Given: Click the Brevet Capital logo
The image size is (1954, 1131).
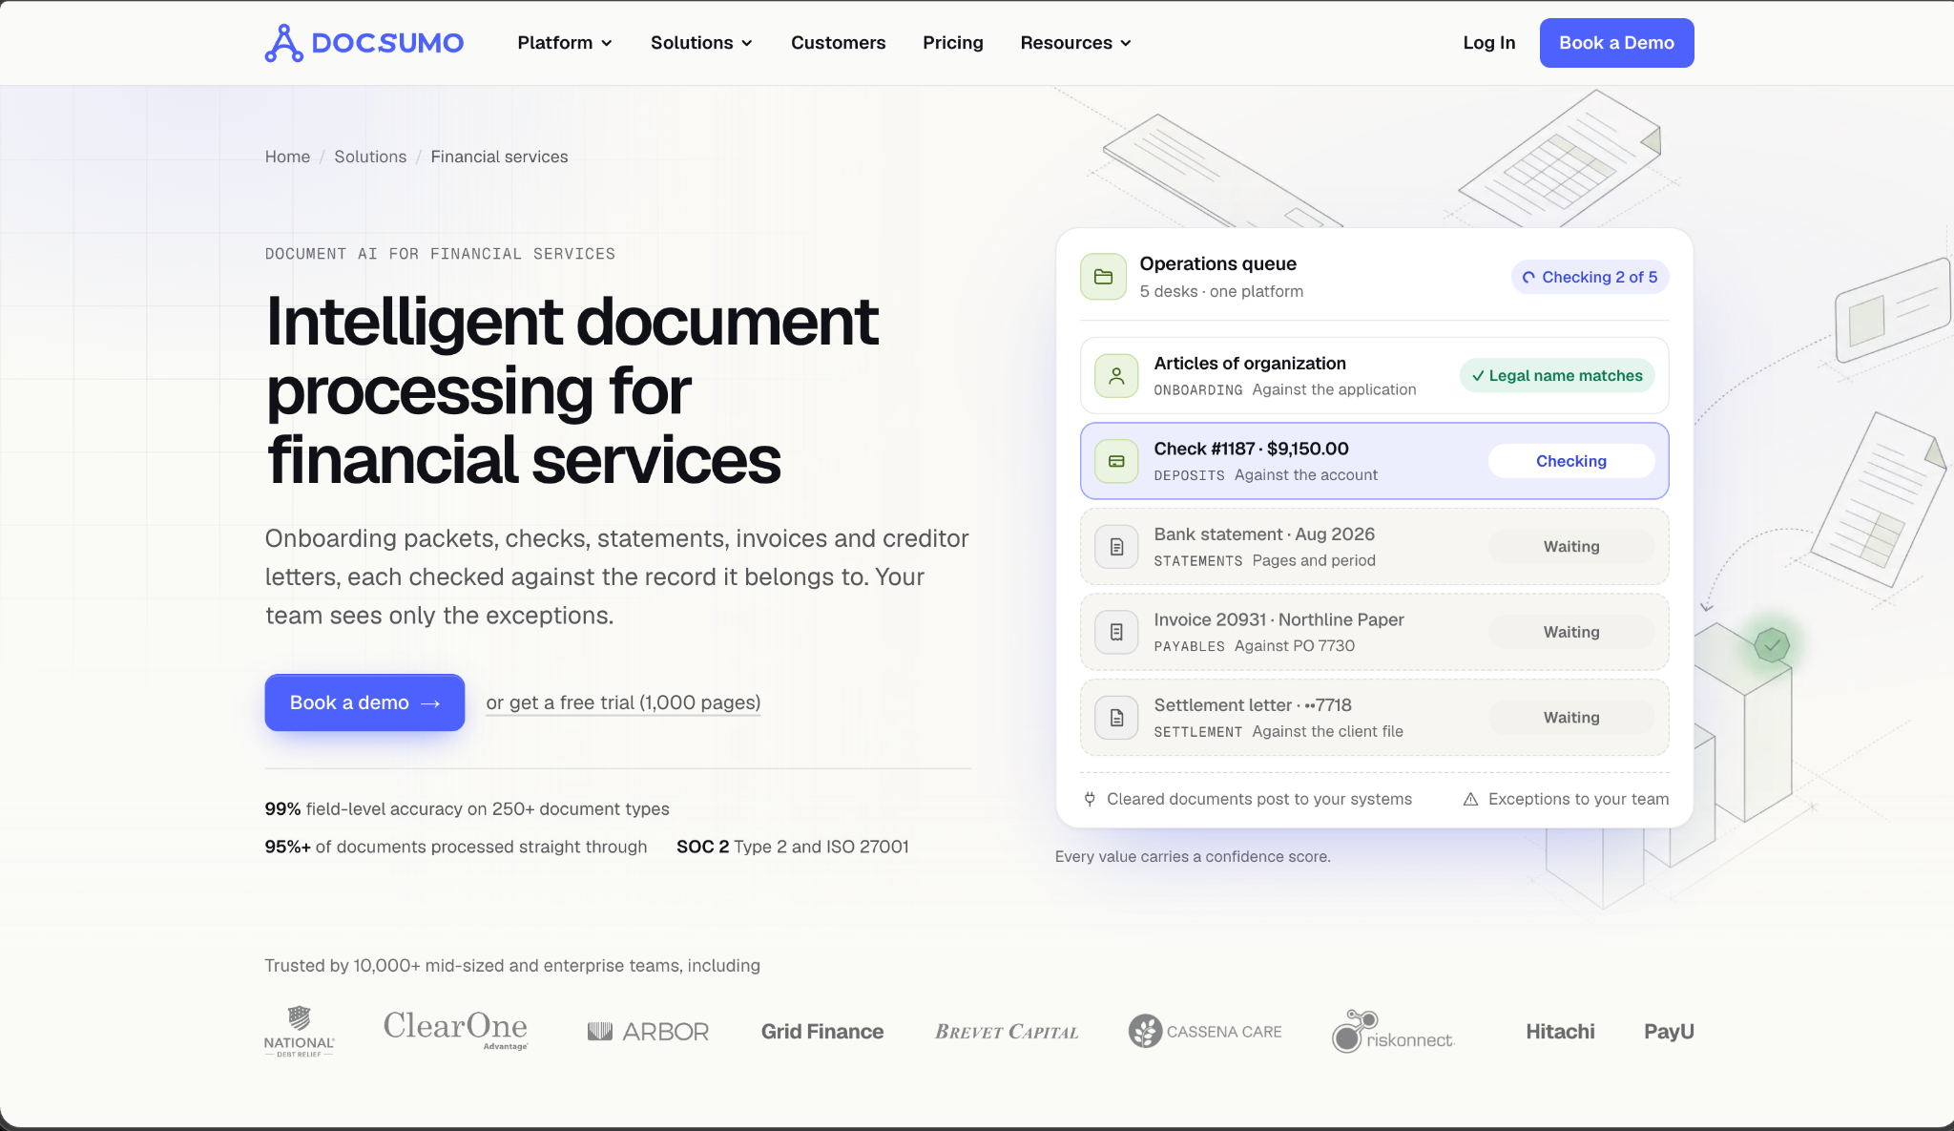Looking at the screenshot, I should click(x=1007, y=1032).
